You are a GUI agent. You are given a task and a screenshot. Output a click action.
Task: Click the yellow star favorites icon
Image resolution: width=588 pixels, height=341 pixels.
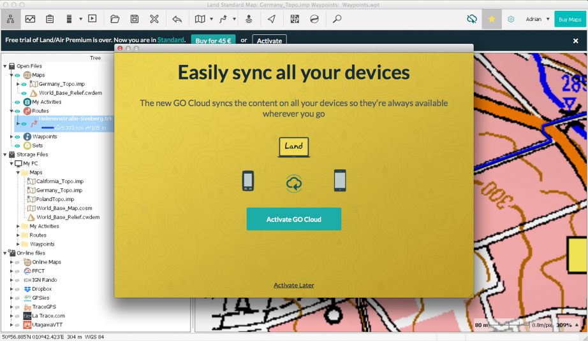coord(492,19)
